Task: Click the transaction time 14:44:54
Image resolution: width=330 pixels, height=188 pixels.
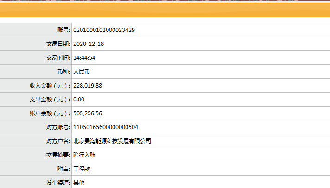Action: click(84, 58)
